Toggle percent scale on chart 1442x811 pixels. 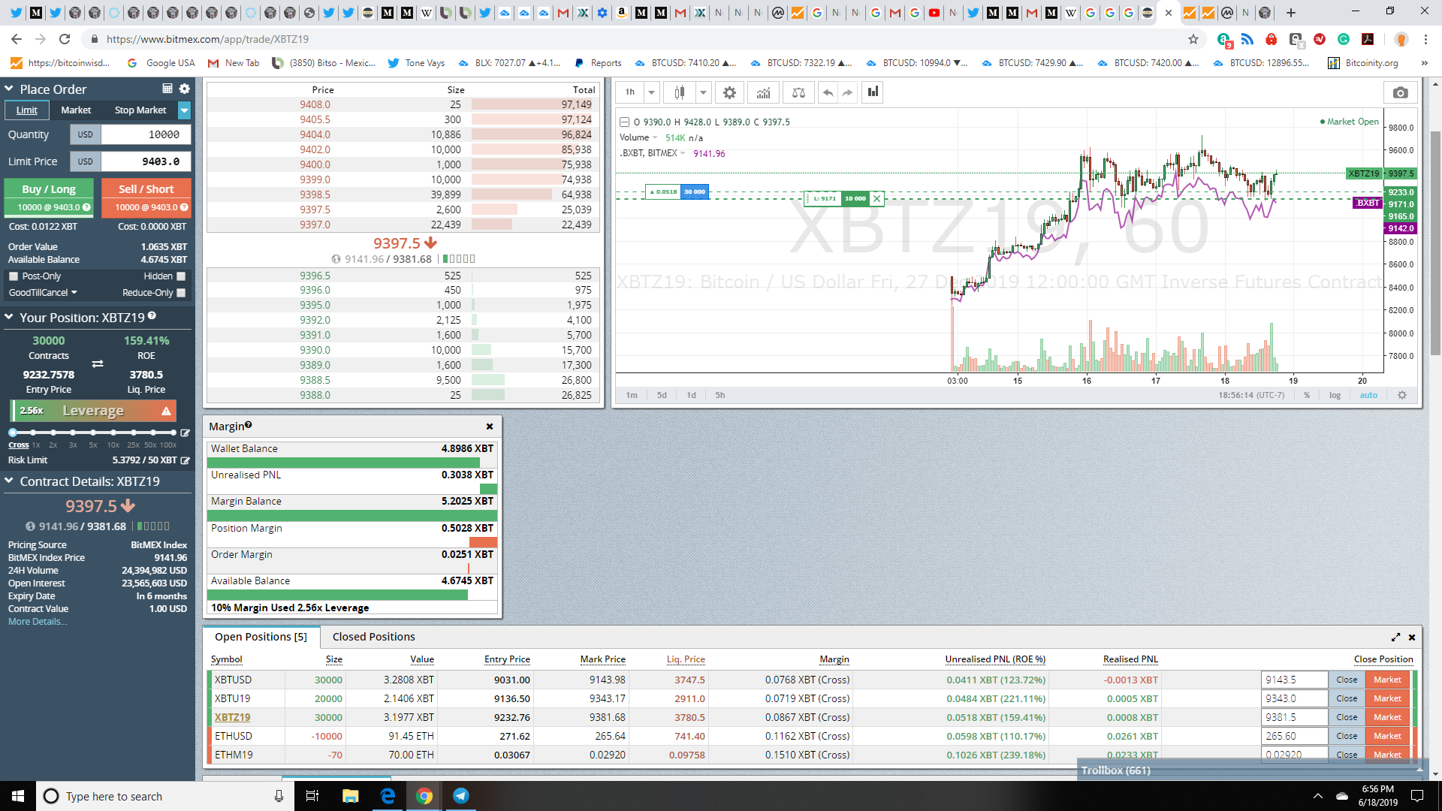click(x=1307, y=395)
